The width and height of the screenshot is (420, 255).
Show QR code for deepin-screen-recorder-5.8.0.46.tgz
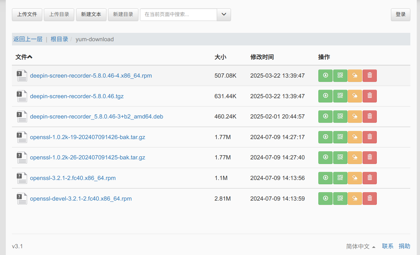pos(340,96)
